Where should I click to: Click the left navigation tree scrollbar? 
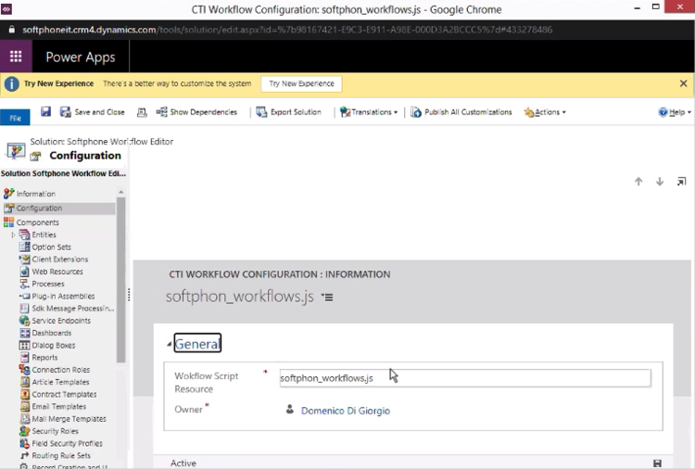[x=121, y=279]
